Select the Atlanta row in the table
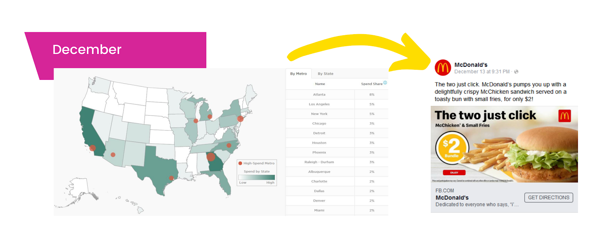Screen dimensions: 602x240 pyautogui.click(x=337, y=94)
